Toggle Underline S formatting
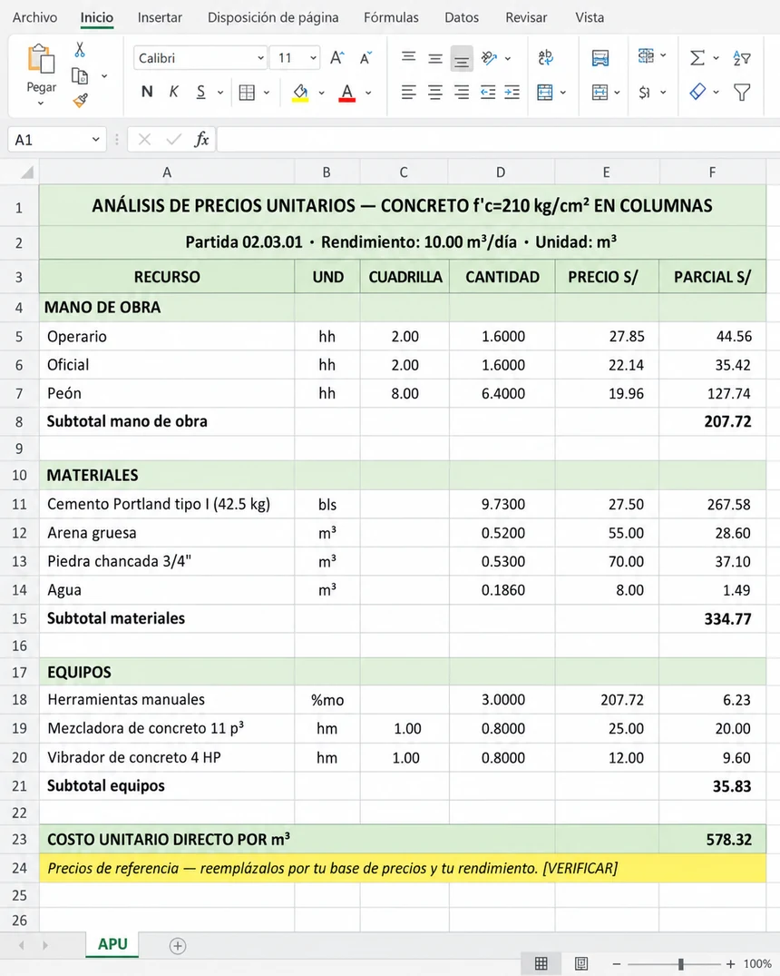780x976 pixels. pos(200,92)
